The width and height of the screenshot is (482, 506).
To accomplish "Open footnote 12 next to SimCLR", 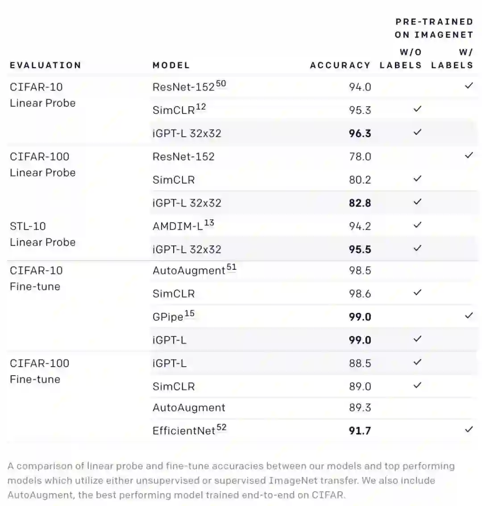I will click(201, 107).
